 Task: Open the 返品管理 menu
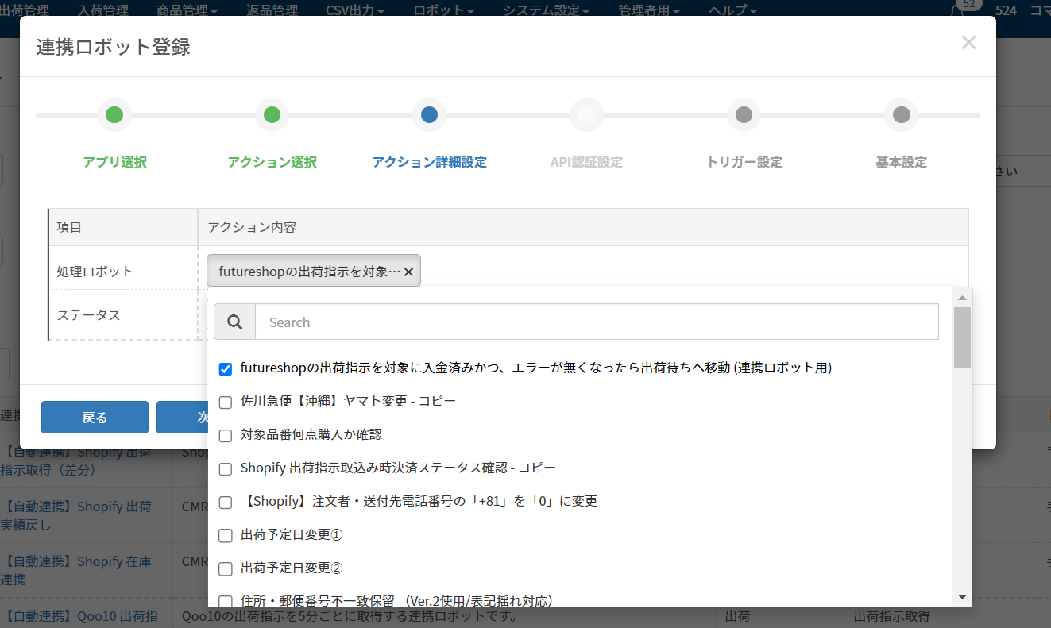[272, 10]
